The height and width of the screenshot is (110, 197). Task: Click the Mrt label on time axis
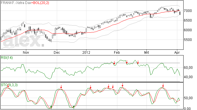coord(146,53)
